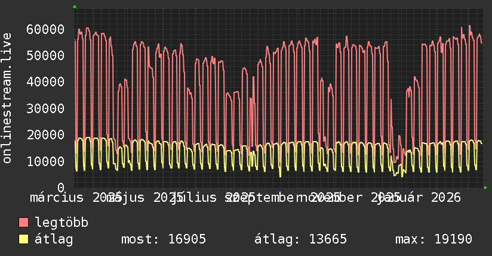Click the 30000 y-axis label
Screen dimensions: 492x256
tap(45, 108)
